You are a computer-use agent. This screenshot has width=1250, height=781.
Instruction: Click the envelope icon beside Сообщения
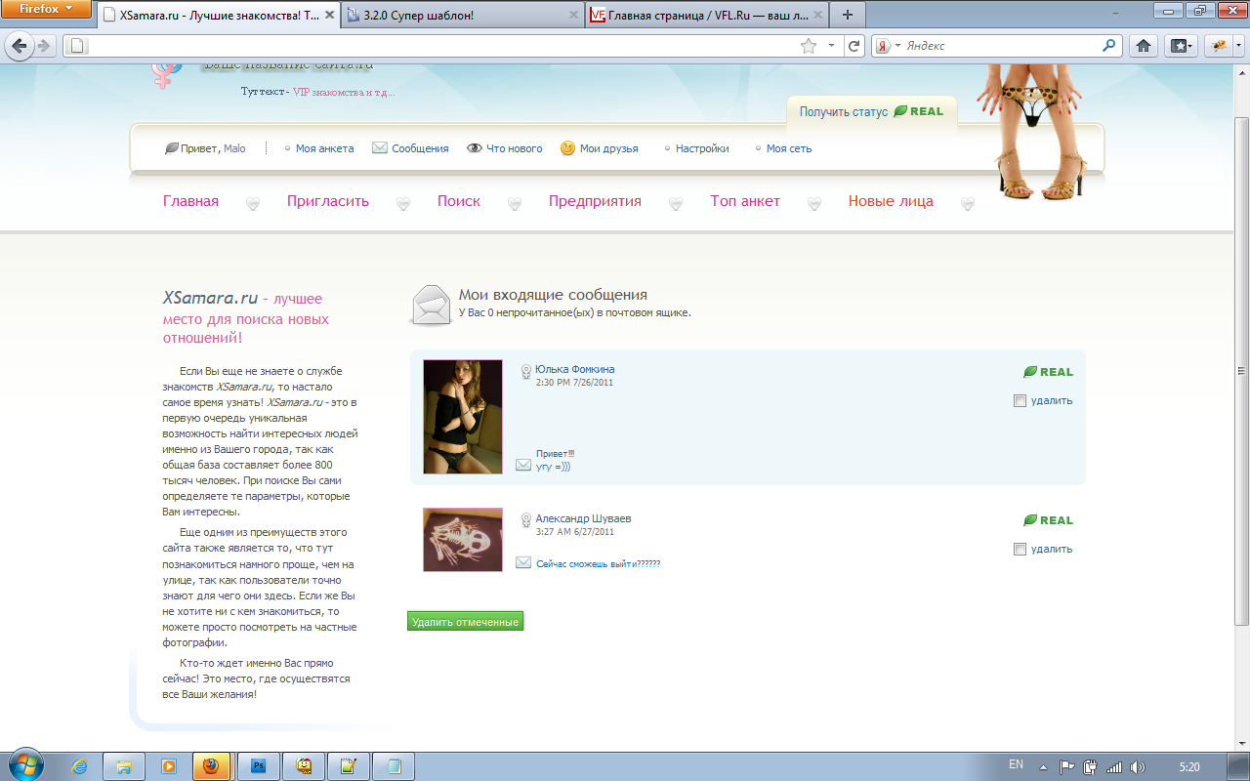coord(380,148)
